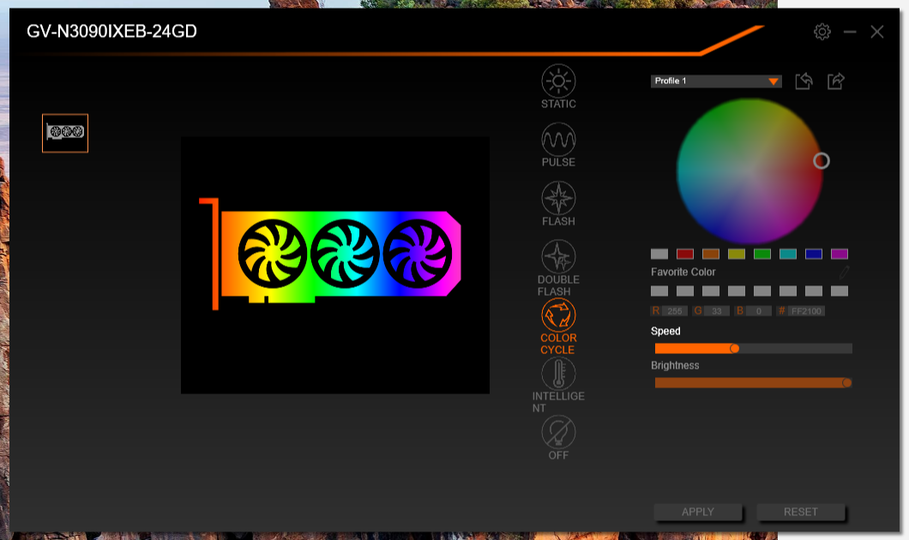This screenshot has width=909, height=540.
Task: Pick the purple preset color swatch
Action: [x=840, y=254]
